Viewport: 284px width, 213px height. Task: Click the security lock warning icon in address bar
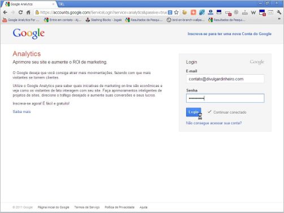(37, 12)
